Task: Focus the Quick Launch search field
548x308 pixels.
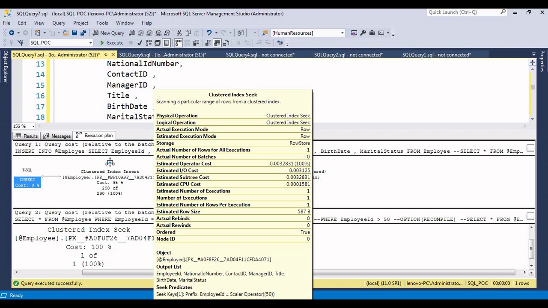Action: (467, 12)
